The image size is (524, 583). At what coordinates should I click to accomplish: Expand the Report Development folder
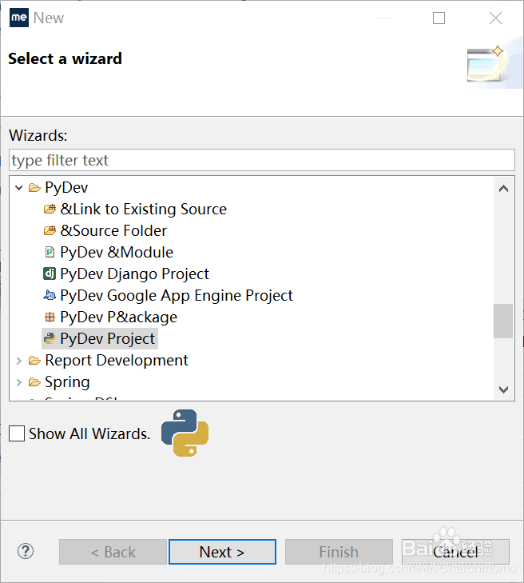(19, 361)
